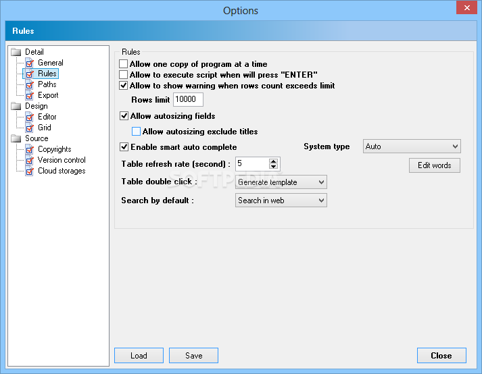This screenshot has width=482, height=374.
Task: Click the Rules page icon in tree
Action: pyautogui.click(x=30, y=74)
